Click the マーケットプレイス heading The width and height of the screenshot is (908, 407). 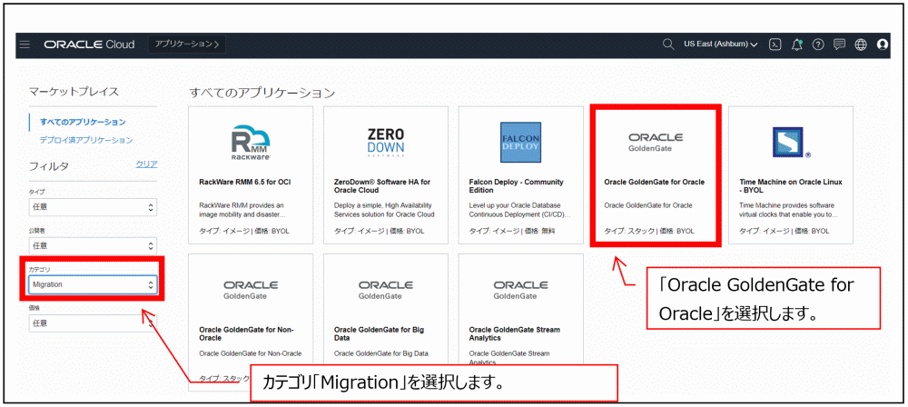tap(74, 92)
